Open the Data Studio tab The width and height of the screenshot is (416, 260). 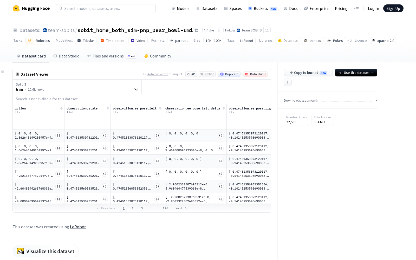(66, 56)
